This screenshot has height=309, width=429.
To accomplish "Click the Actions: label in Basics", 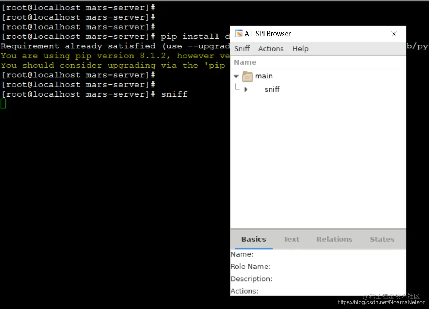I will pos(245,291).
